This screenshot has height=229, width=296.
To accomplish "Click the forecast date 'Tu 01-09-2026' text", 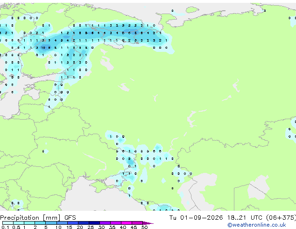I will [x=196, y=218].
